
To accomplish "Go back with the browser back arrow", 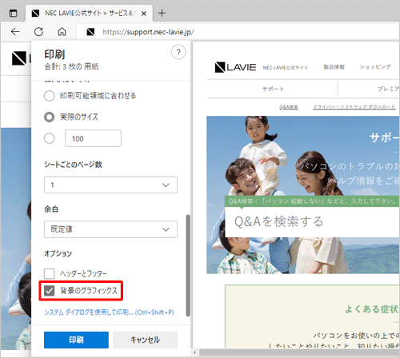I will click(x=15, y=32).
